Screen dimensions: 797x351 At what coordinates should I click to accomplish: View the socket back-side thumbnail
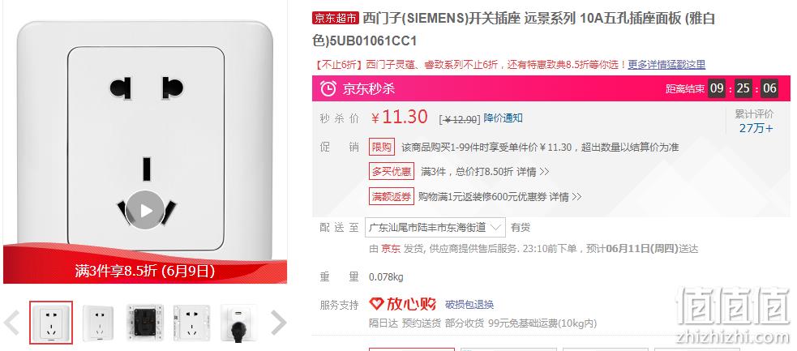[145, 322]
